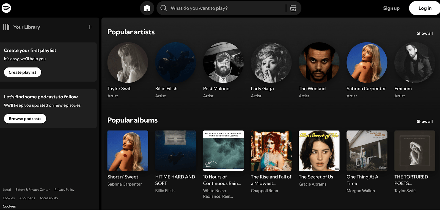Click the Log in button

425,8
